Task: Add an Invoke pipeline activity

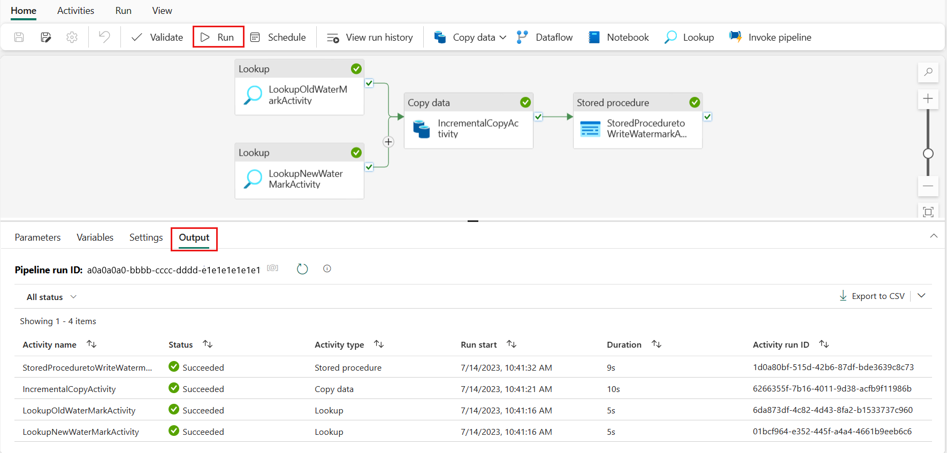Action: [770, 37]
